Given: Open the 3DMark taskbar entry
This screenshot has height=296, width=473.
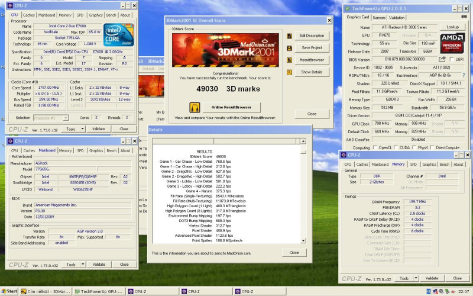Looking at the screenshot, I should (x=46, y=291).
